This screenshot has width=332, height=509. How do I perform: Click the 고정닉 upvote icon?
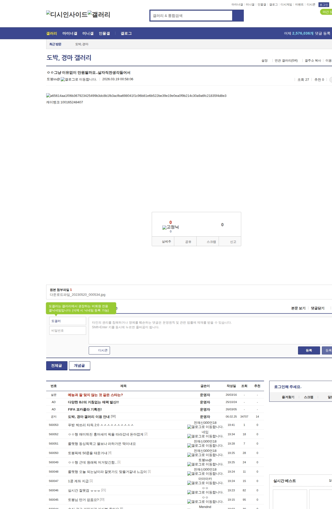170,227
